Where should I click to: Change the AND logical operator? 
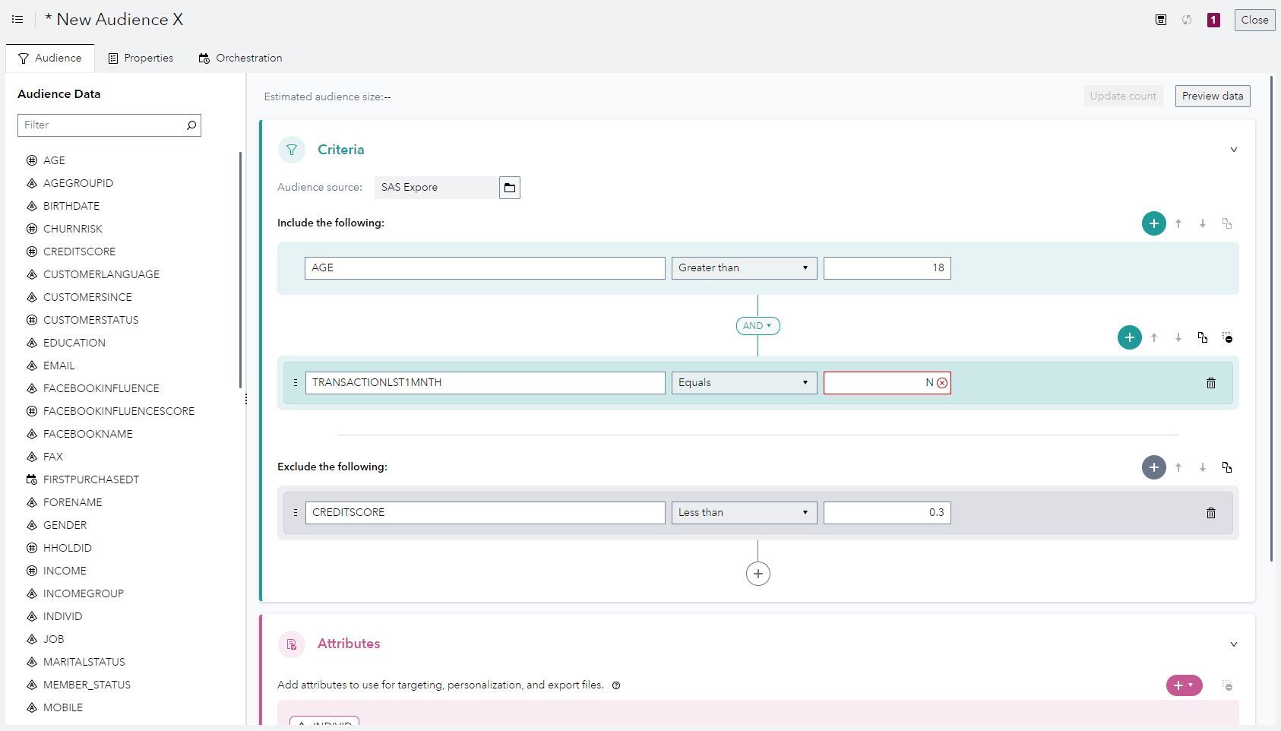click(x=757, y=325)
